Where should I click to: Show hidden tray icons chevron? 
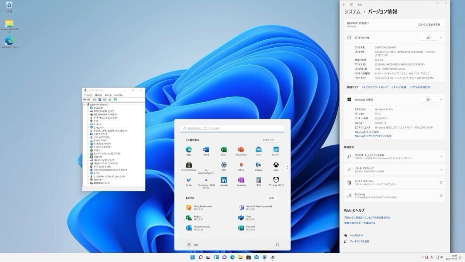(x=422, y=257)
